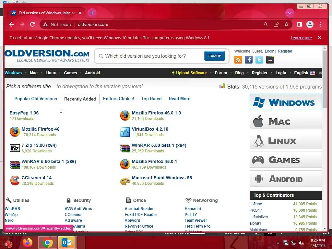
Task: Open the Linux platform banner button
Action: pyautogui.click(x=286, y=140)
